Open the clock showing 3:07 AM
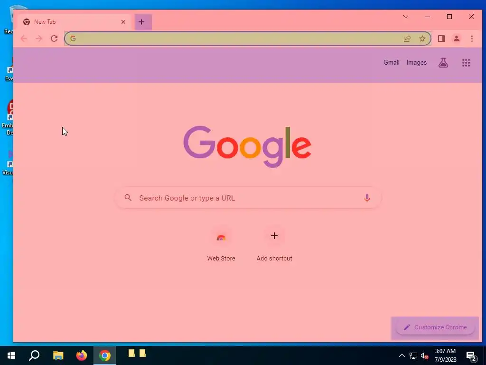 tap(445, 355)
